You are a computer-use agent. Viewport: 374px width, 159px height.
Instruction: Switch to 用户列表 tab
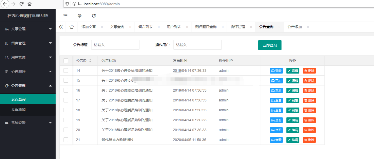(174, 27)
